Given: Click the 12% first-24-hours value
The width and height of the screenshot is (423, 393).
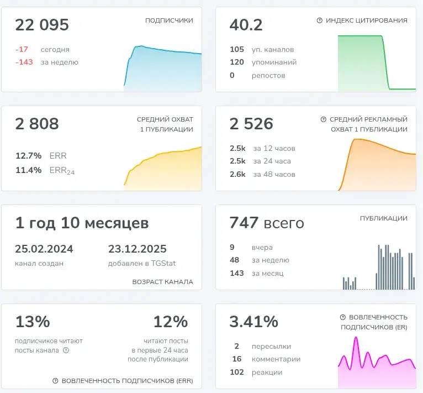Looking at the screenshot, I should tap(171, 322).
